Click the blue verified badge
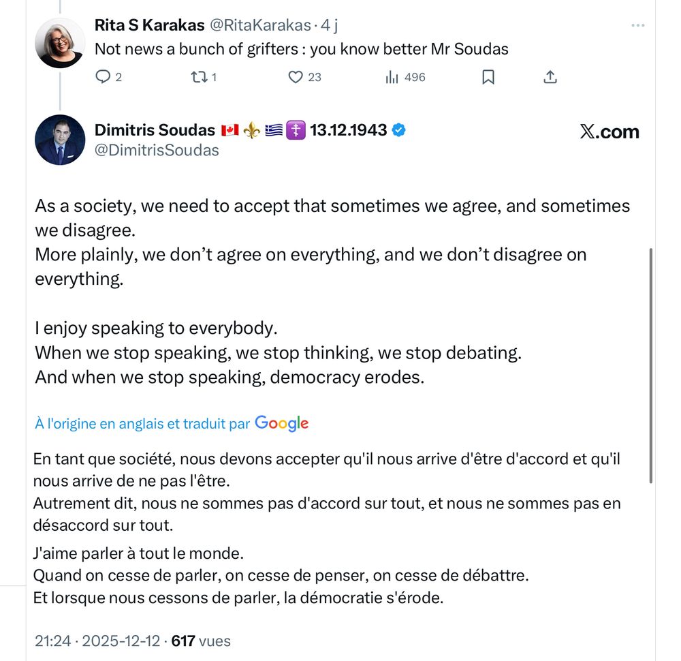 [399, 130]
